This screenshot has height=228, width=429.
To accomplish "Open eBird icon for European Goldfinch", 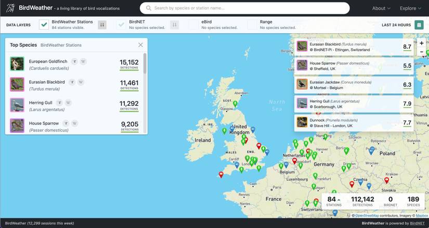I will [74, 62].
